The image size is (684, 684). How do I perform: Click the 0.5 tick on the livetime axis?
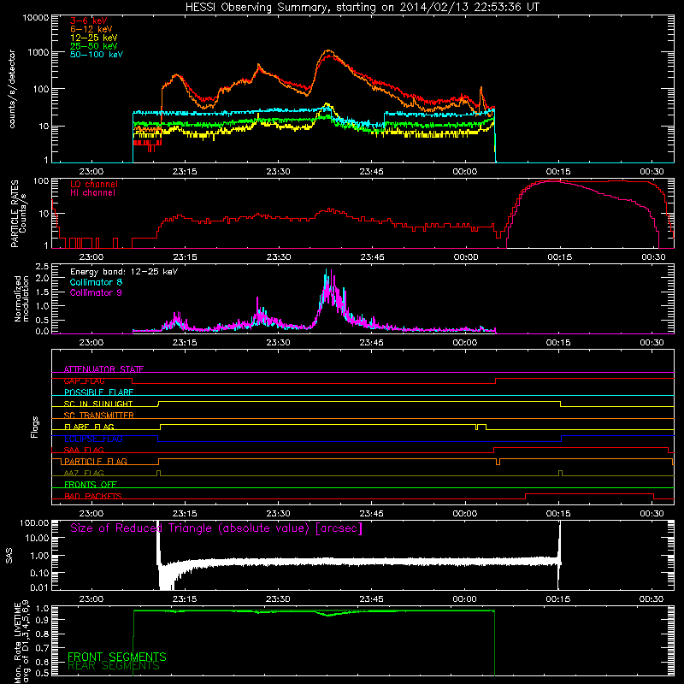coord(44,674)
